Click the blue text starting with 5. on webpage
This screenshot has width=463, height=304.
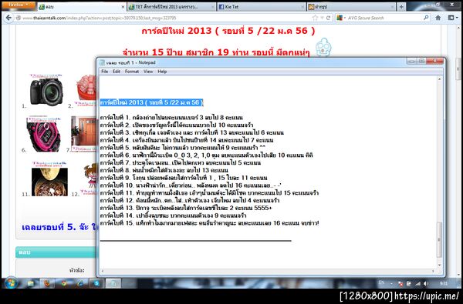coord(60,227)
